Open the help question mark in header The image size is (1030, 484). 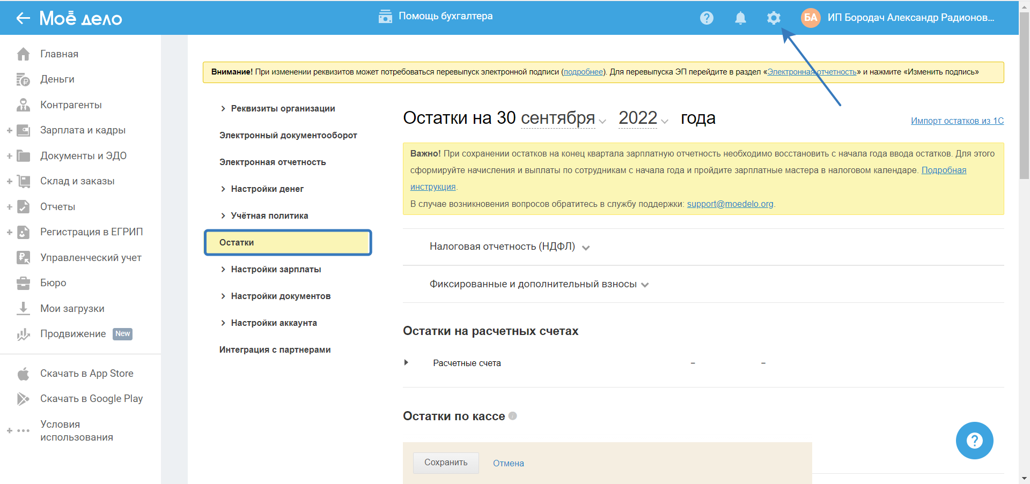point(707,18)
